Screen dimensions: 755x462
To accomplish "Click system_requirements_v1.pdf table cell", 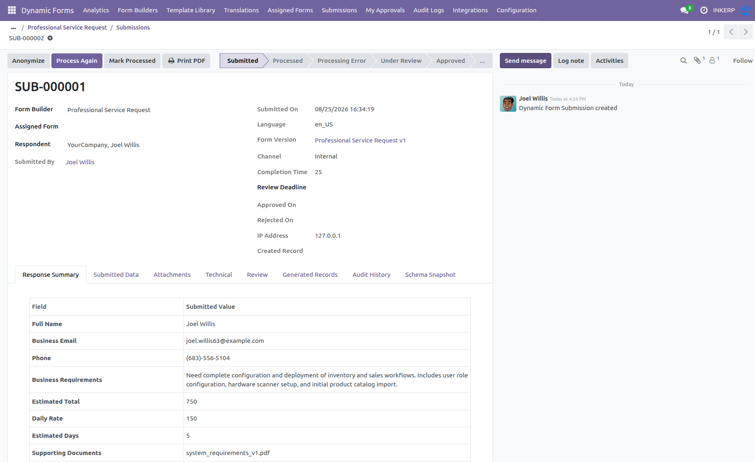I will point(327,453).
